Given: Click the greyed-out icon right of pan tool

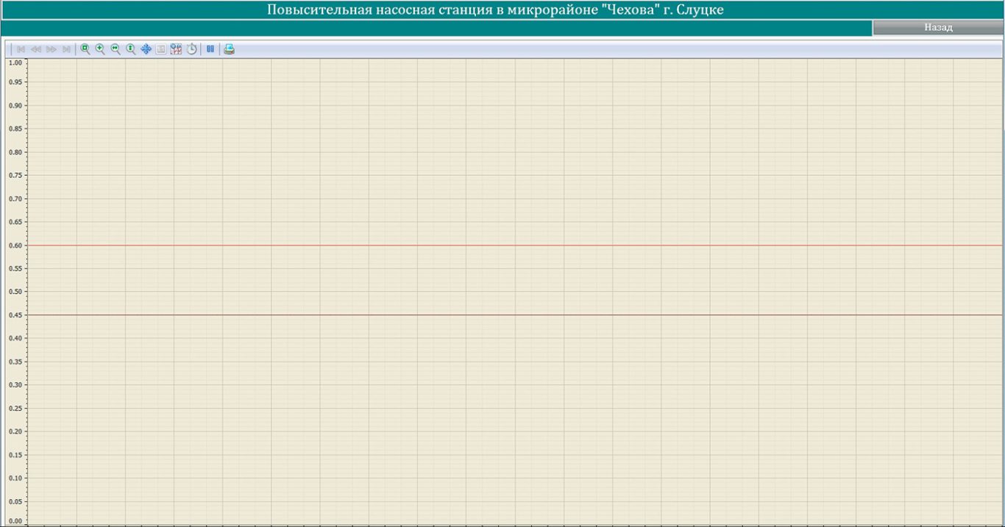Looking at the screenshot, I should click(161, 49).
